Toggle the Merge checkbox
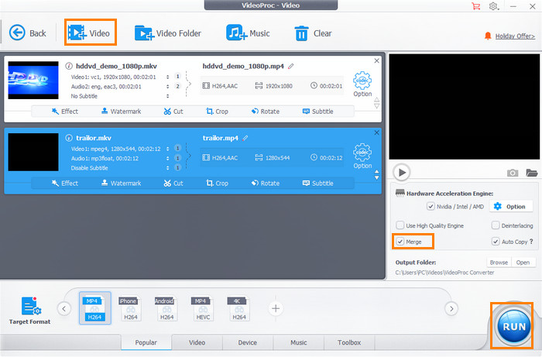 pyautogui.click(x=400, y=242)
